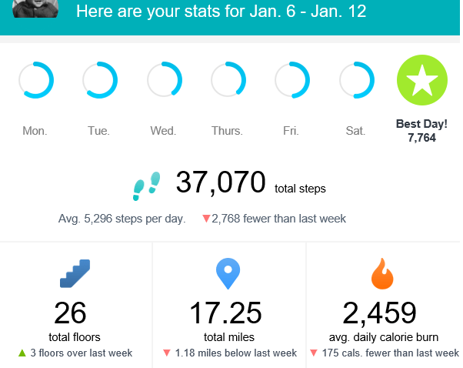Select Saturday's step progress ring
Viewport: 463px width, 368px height.
point(356,80)
